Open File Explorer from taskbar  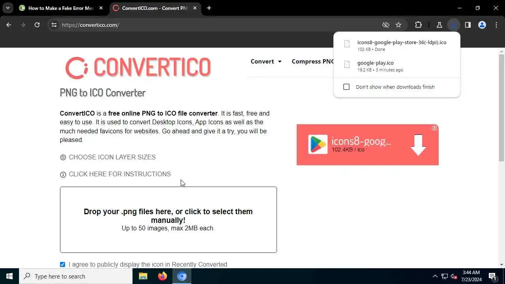143,276
